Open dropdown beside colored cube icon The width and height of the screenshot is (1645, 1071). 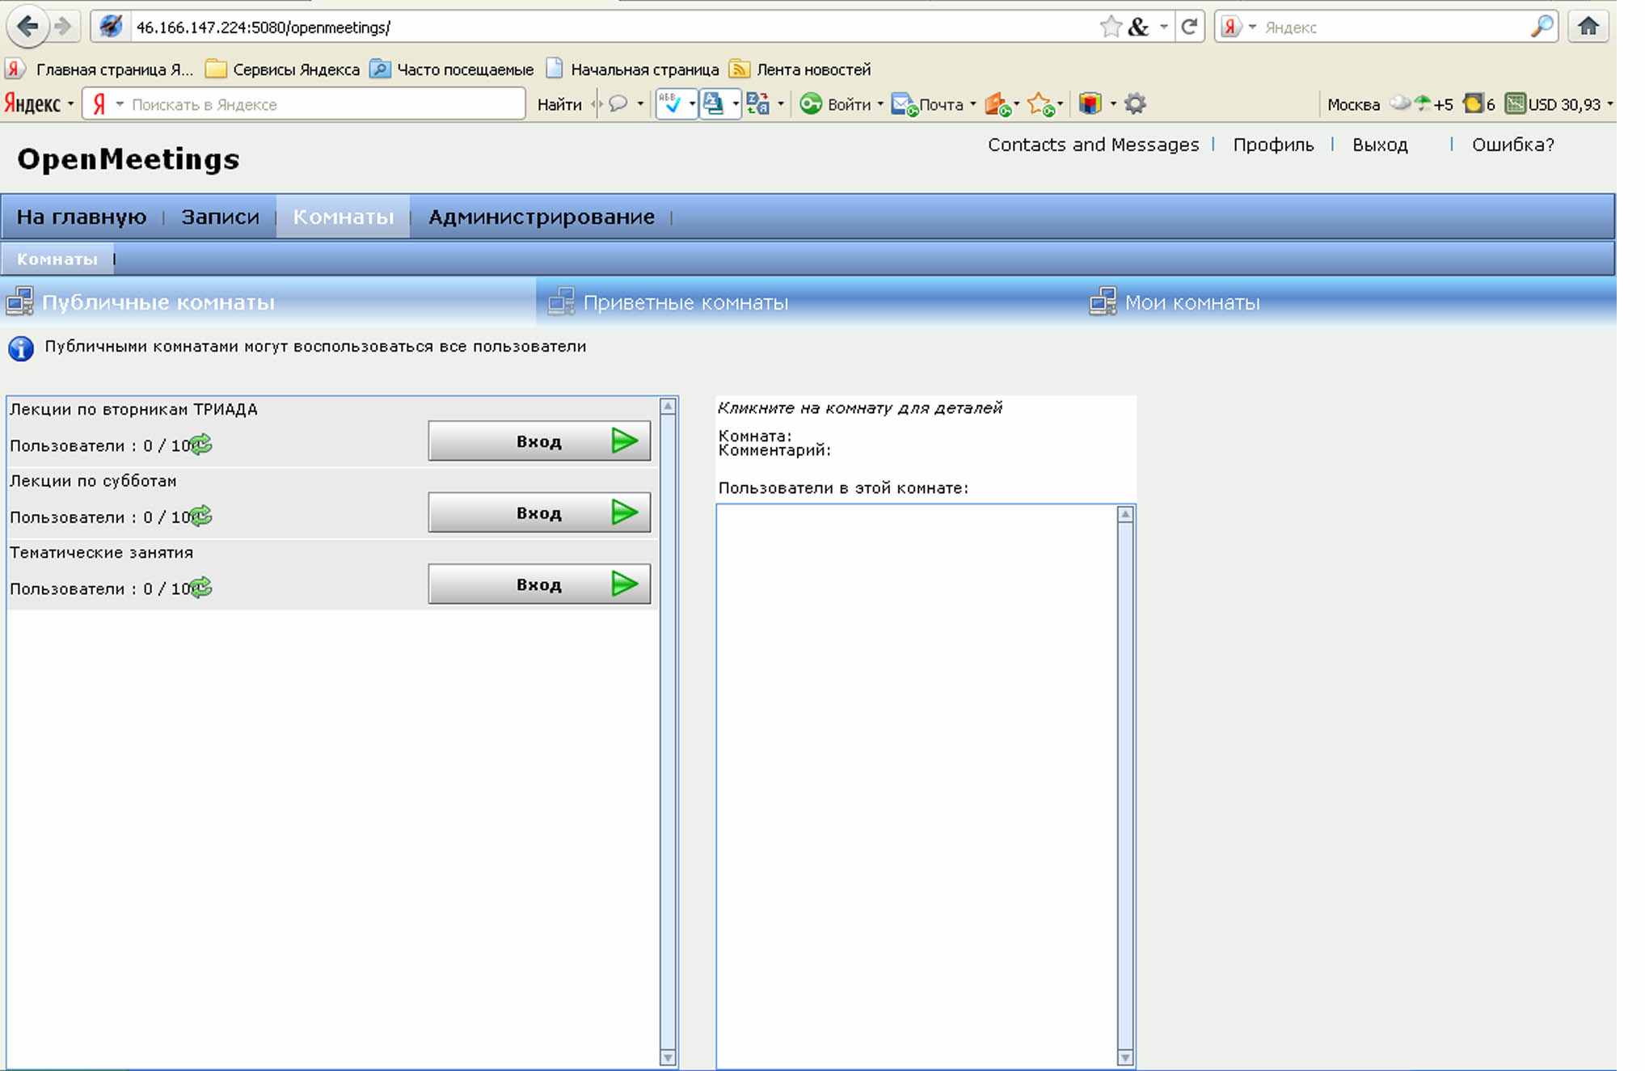click(x=1113, y=104)
